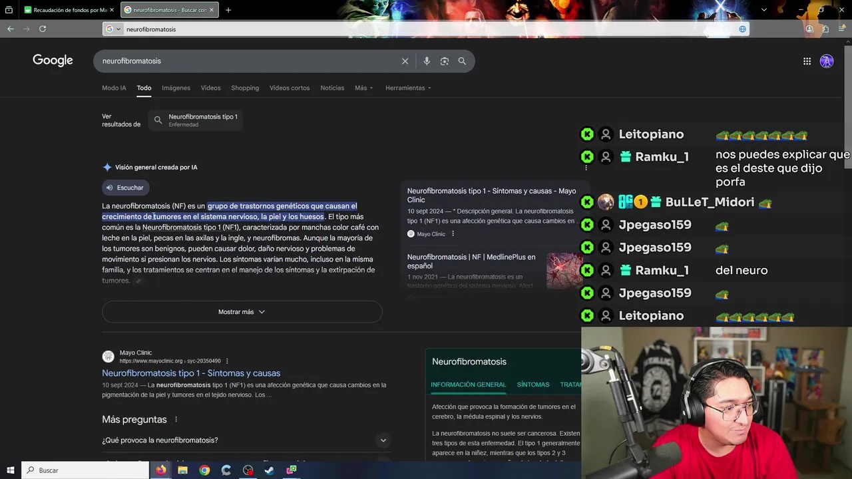Open Neurofibromatosis tipo 1 - Síntomas y causas result
The width and height of the screenshot is (852, 479).
pos(191,373)
